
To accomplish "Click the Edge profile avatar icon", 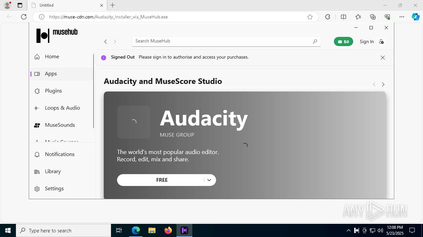I will (7, 5).
